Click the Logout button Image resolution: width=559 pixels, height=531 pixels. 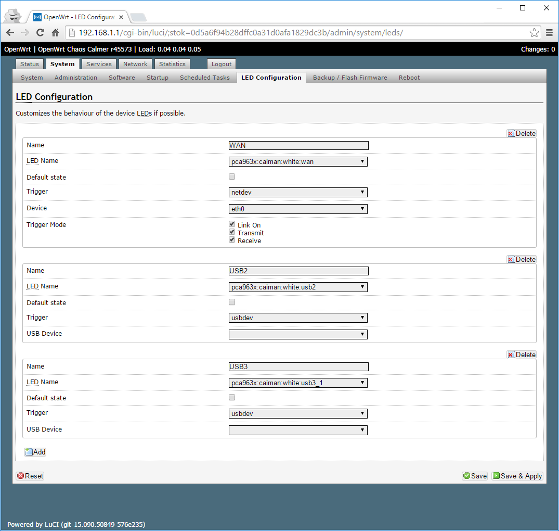tap(222, 64)
